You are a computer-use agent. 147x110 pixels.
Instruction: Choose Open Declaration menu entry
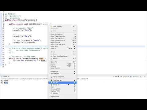click(62, 34)
